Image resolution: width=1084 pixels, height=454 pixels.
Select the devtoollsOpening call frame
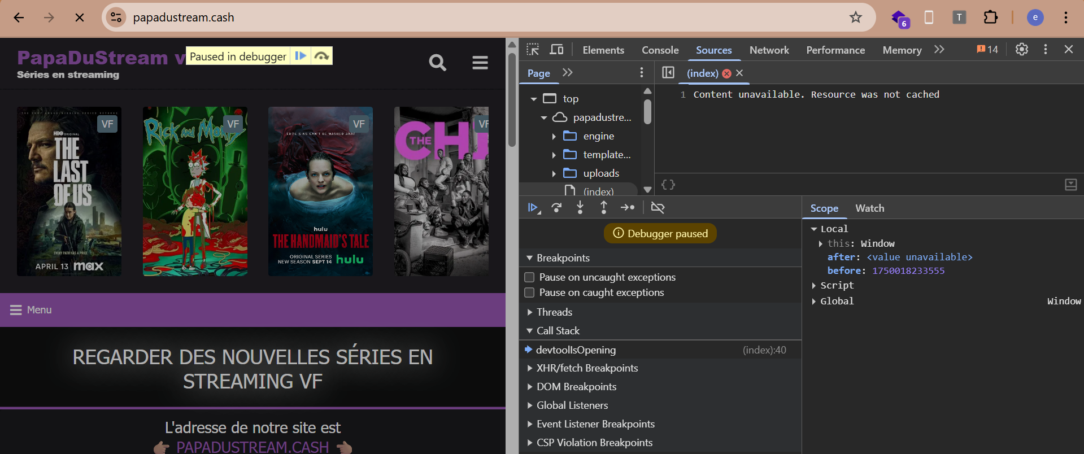coord(660,350)
